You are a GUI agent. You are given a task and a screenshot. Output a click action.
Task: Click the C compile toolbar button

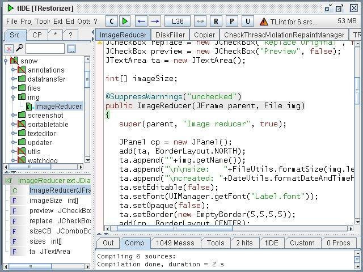[x=112, y=22]
